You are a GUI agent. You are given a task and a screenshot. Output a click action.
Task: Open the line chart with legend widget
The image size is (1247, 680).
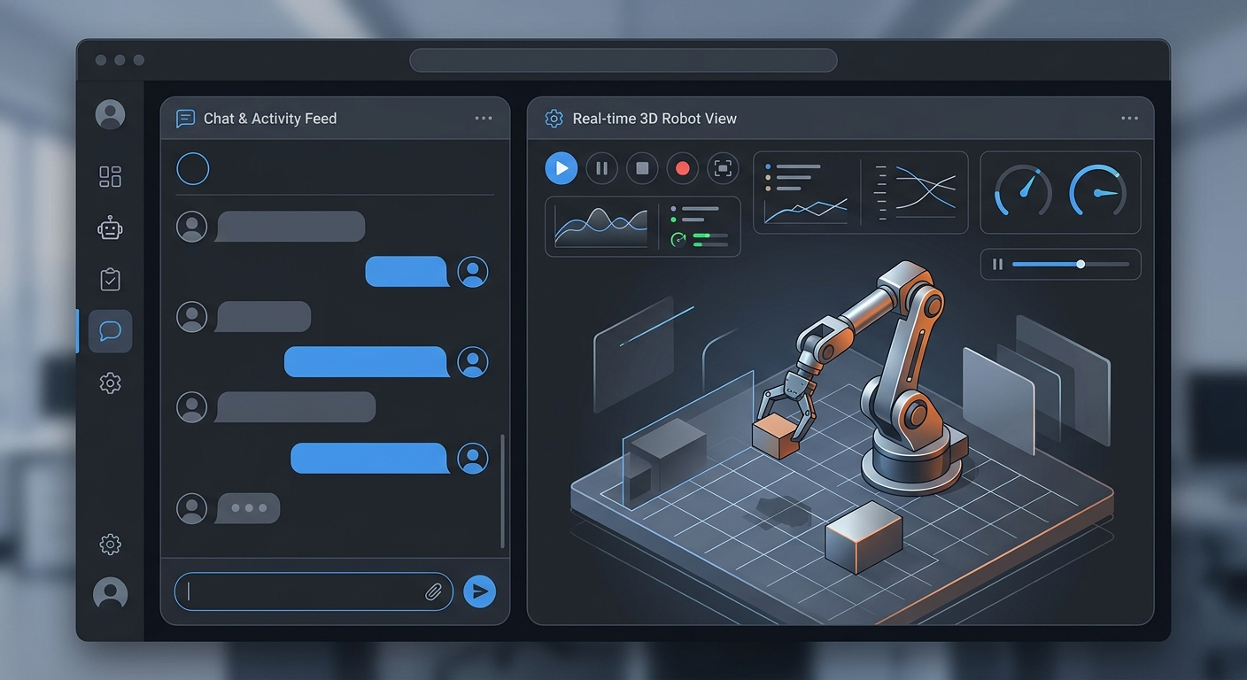[806, 192]
